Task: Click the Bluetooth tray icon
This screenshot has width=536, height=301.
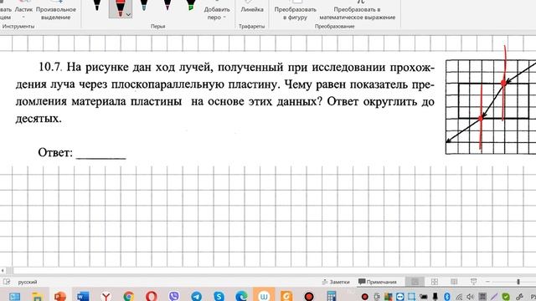Action: click(x=446, y=297)
